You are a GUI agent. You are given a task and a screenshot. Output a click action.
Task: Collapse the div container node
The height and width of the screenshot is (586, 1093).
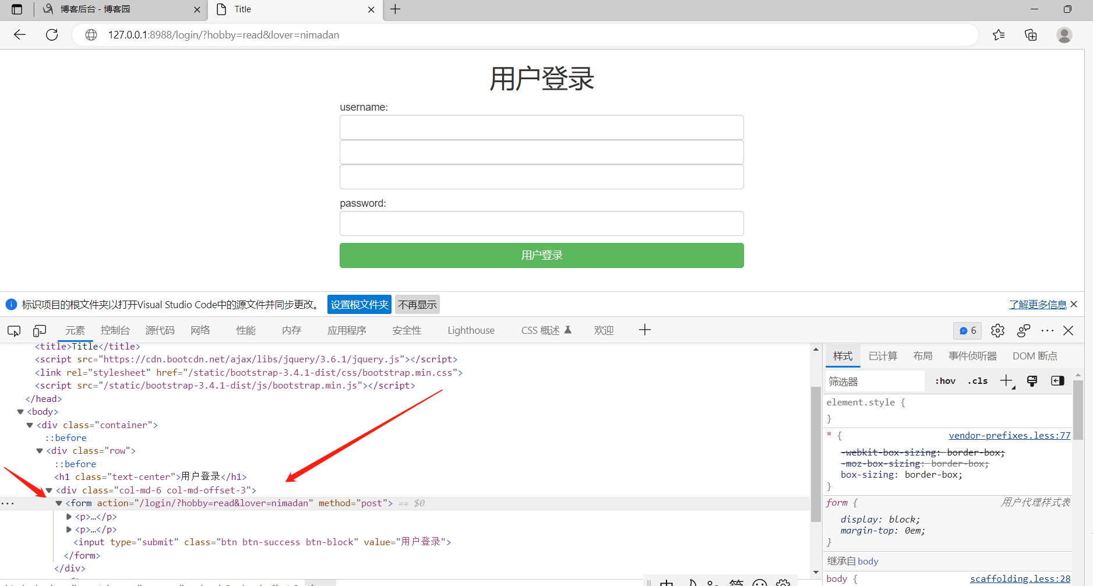tap(30, 425)
